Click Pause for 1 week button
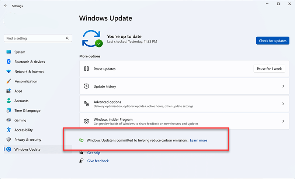 pyautogui.click(x=269, y=69)
